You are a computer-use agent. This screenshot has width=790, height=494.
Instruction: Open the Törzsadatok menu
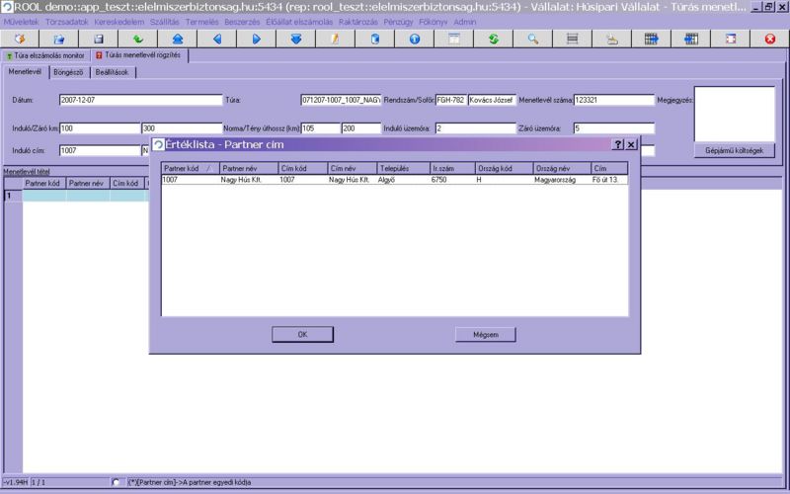click(66, 22)
